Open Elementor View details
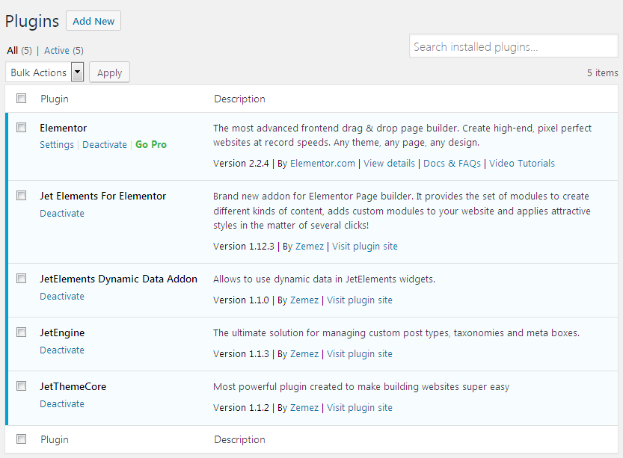The image size is (623, 458). pyautogui.click(x=389, y=163)
